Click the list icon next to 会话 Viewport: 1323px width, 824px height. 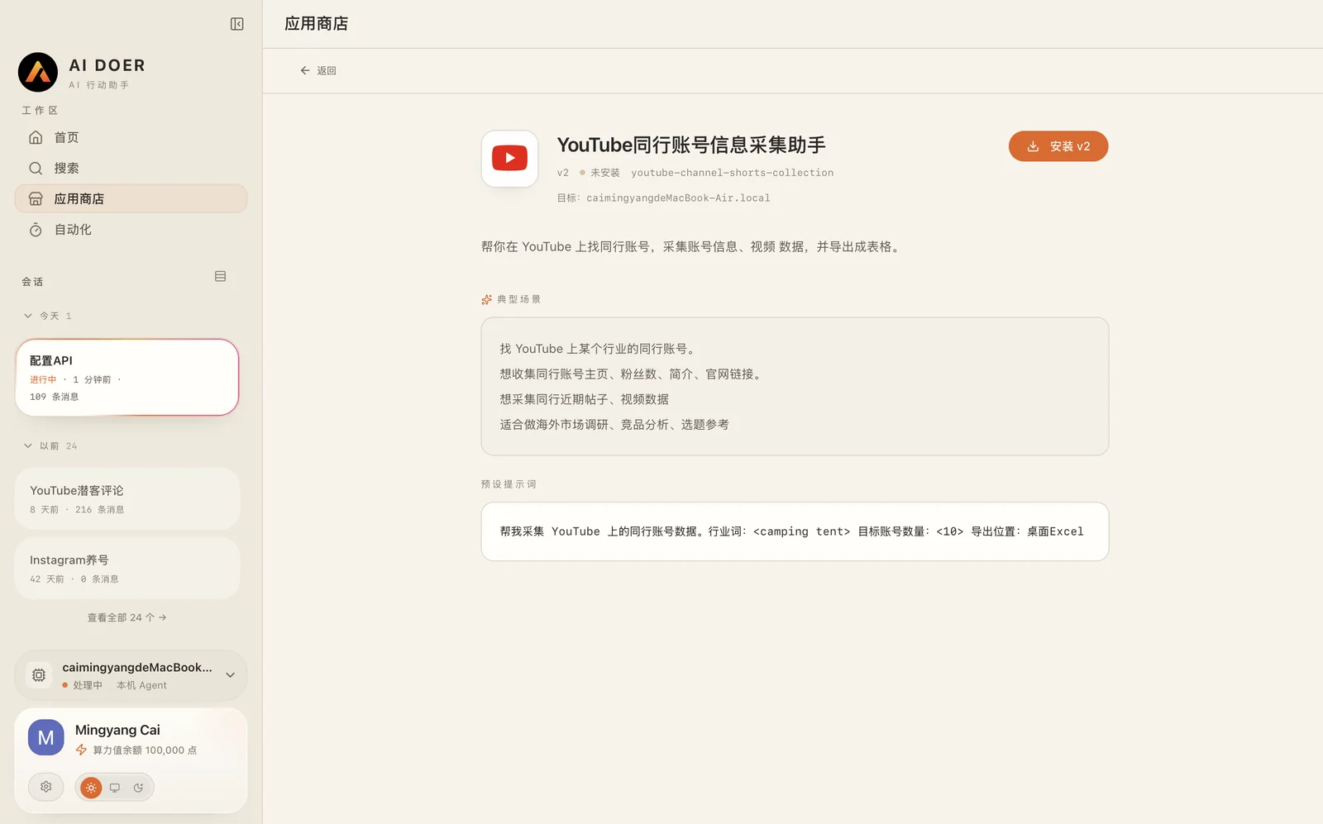pos(220,276)
